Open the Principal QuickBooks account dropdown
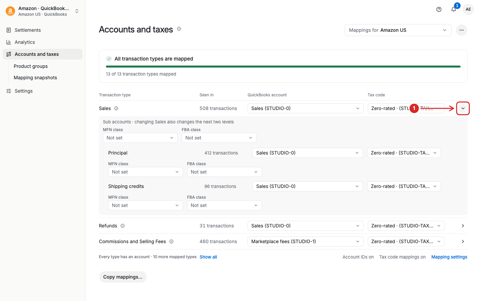This screenshot has height=301, width=481. click(308, 153)
